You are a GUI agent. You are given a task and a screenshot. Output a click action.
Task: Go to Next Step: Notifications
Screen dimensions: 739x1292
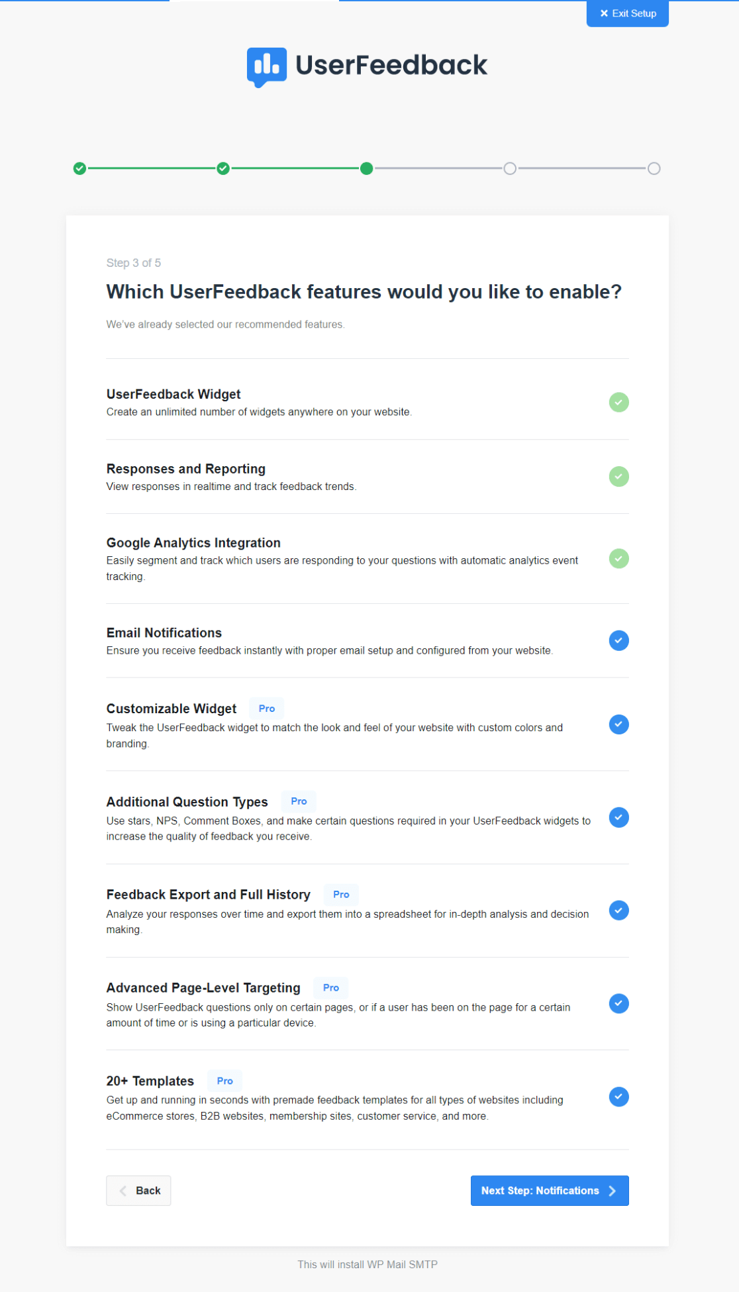coord(549,1191)
